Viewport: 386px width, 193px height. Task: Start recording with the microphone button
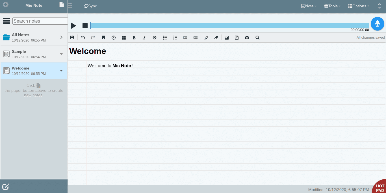point(378,24)
